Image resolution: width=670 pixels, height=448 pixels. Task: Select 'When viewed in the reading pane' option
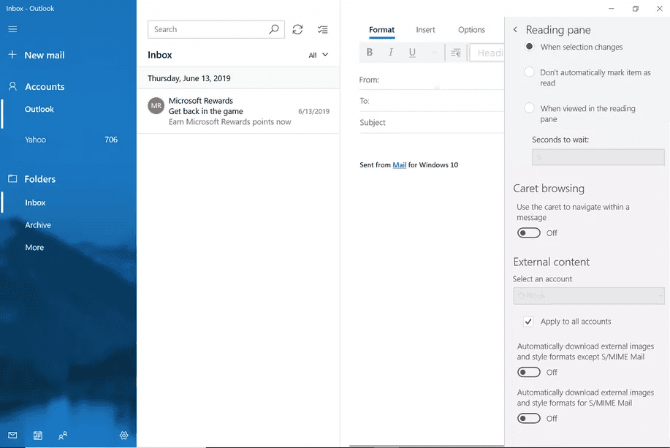[x=530, y=108]
